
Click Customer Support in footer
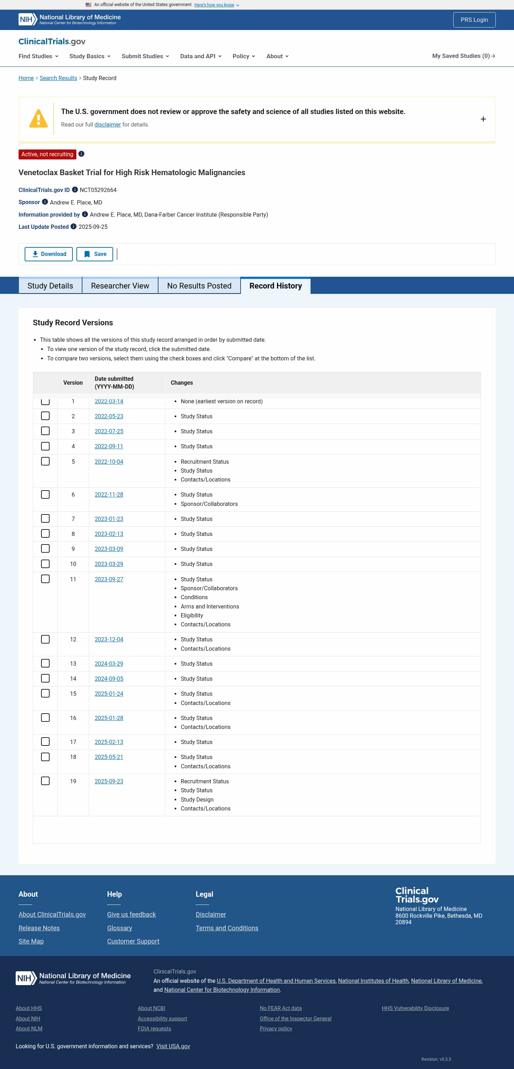click(133, 941)
